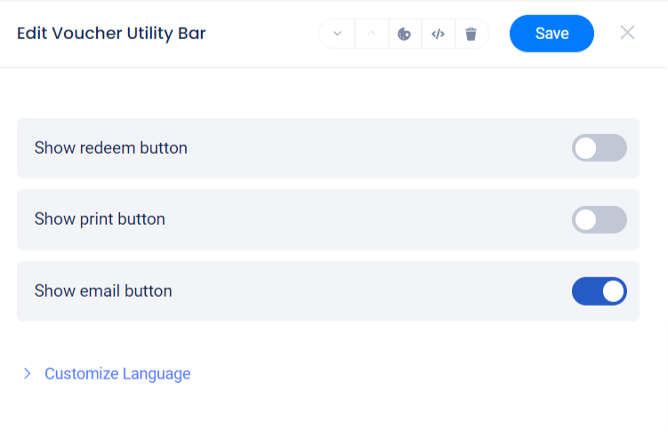Enable the Show redeem button toggle
The width and height of the screenshot is (668, 446).
(599, 147)
